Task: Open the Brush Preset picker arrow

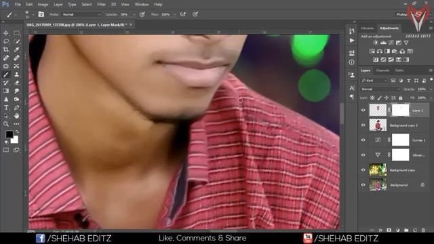Action: tap(33, 14)
